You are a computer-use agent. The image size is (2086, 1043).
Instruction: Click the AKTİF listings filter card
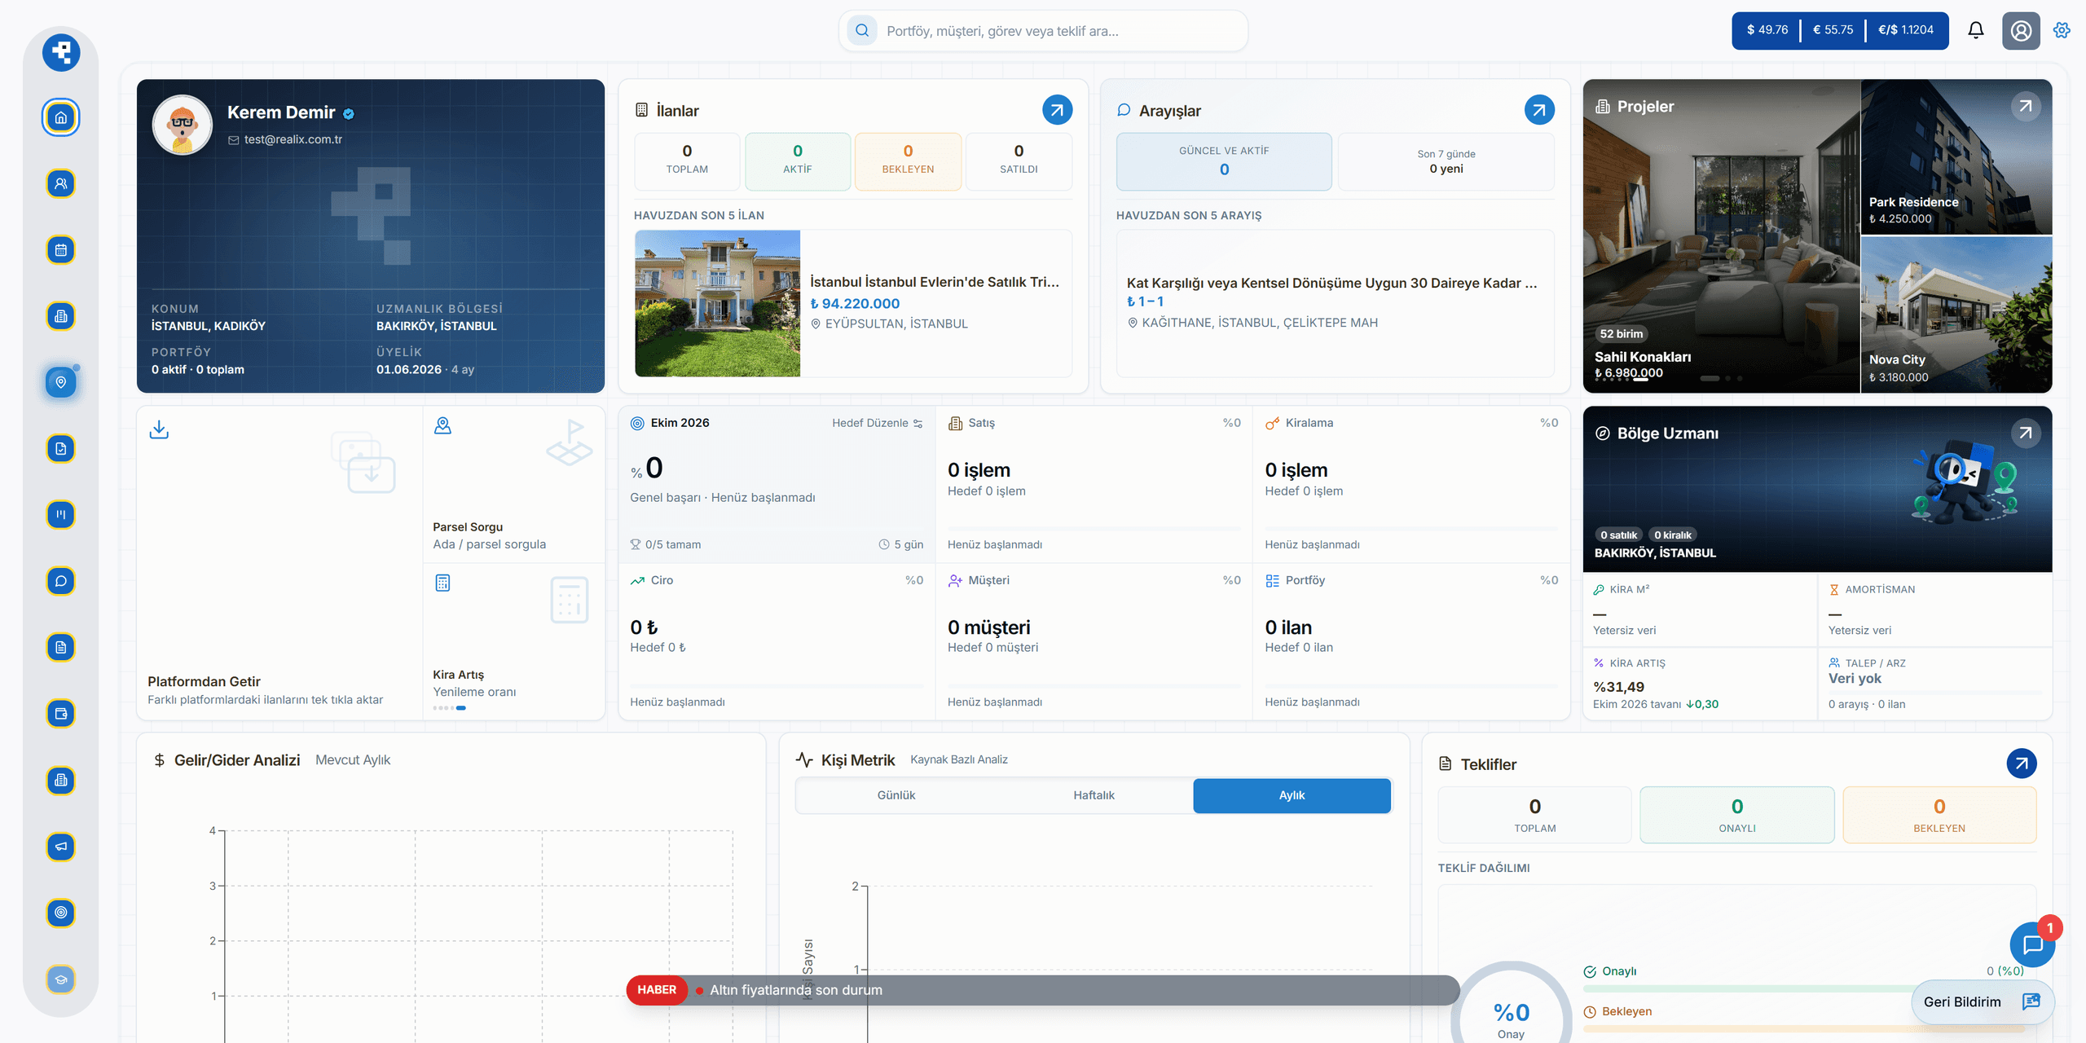798,161
